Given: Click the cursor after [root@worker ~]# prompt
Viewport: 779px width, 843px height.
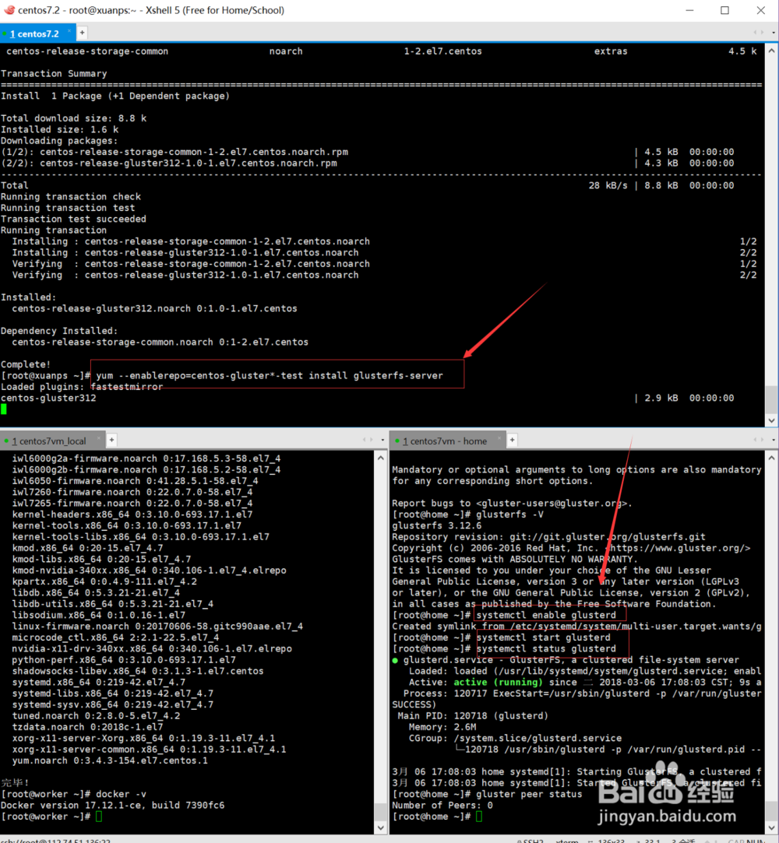Looking at the screenshot, I should pos(98,817).
